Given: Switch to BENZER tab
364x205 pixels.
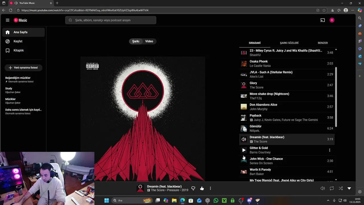Looking at the screenshot, I should pos(323,43).
